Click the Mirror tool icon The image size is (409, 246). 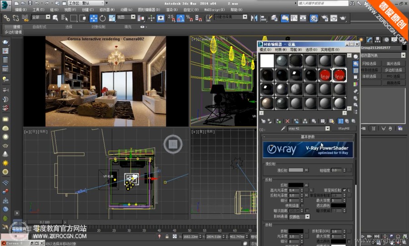pos(254,18)
